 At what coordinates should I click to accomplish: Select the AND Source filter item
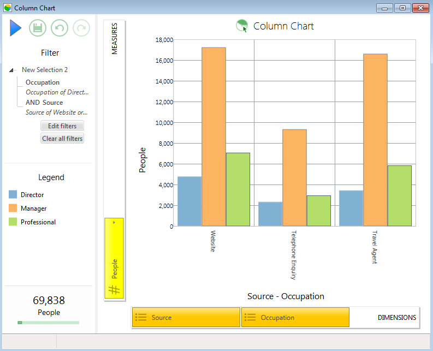click(x=44, y=103)
